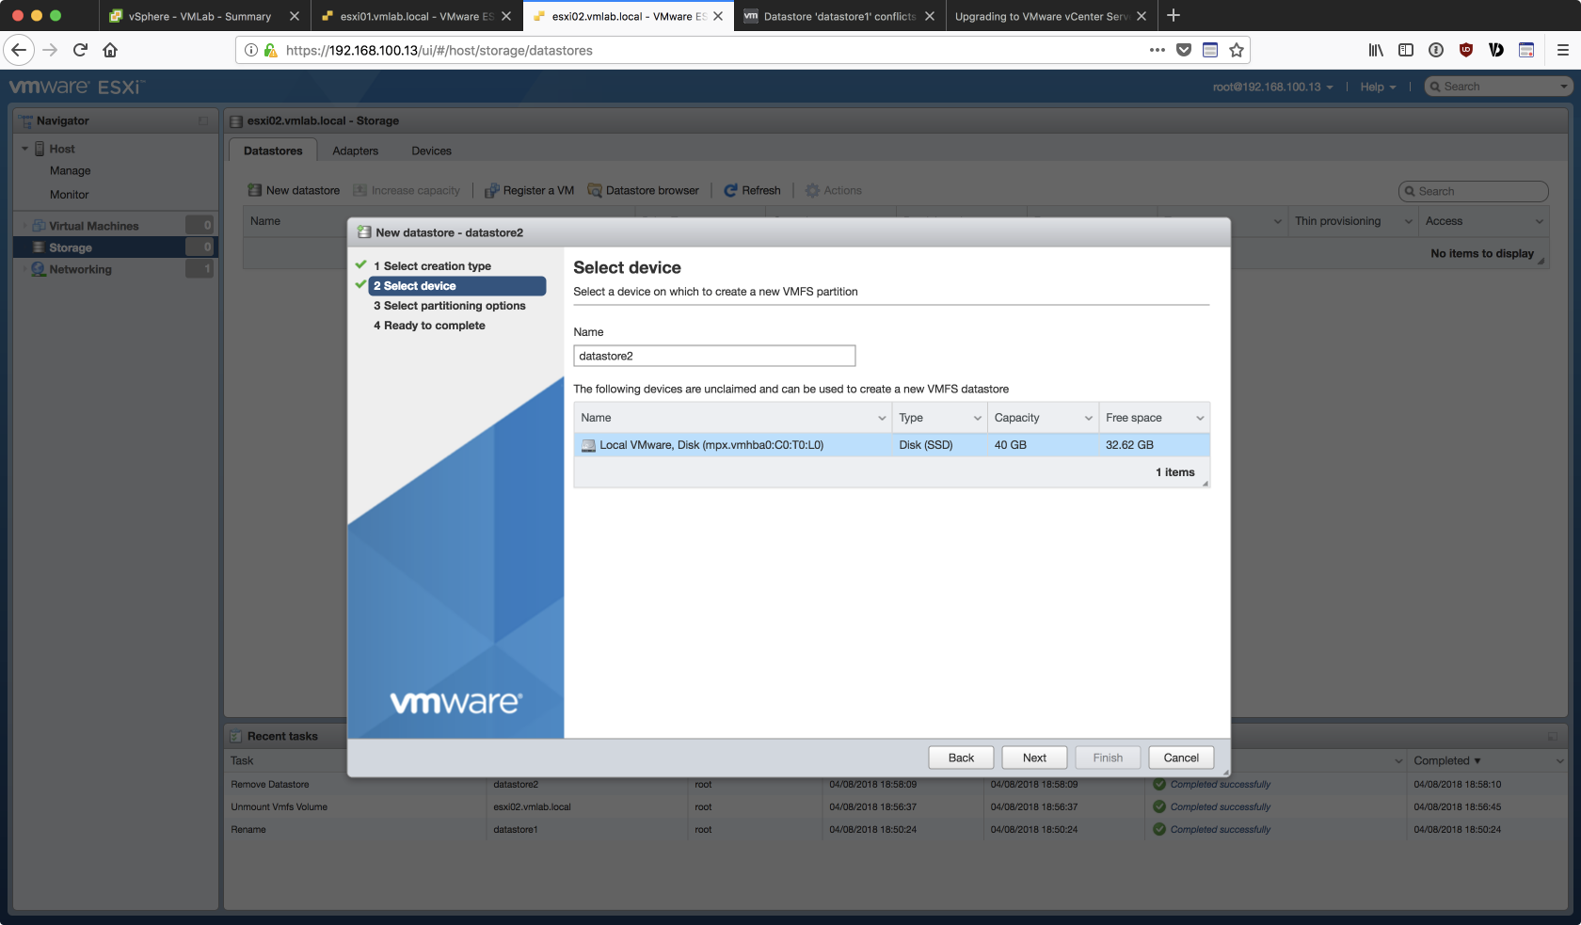Click Next in the datastore wizard
This screenshot has width=1581, height=925.
[x=1034, y=758]
